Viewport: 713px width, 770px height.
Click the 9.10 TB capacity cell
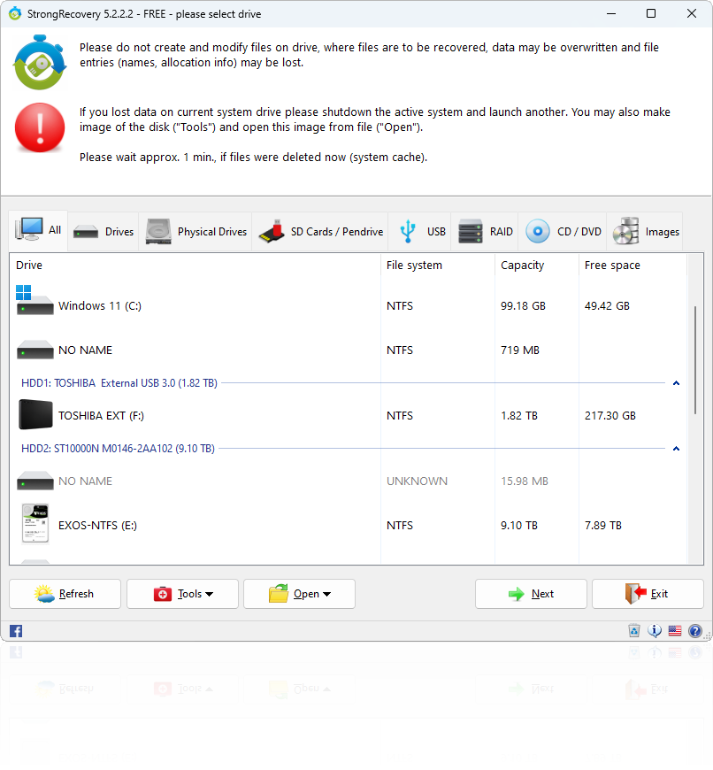(x=519, y=526)
